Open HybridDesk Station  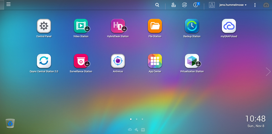pos(118,26)
